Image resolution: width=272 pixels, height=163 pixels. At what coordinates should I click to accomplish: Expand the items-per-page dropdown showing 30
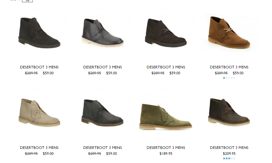(x=27, y=1)
